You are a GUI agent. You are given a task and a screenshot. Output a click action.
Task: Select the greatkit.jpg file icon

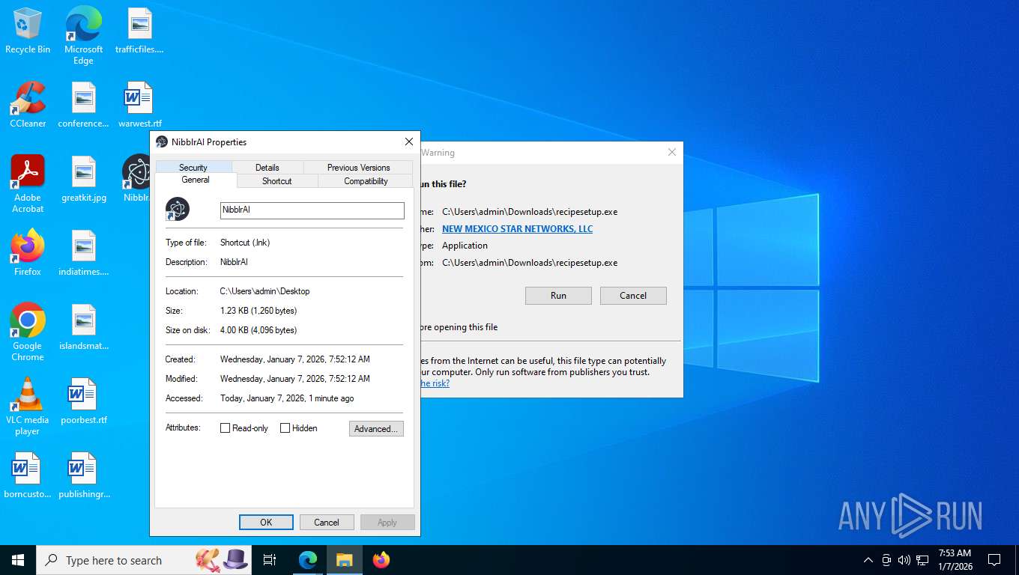[x=83, y=180]
